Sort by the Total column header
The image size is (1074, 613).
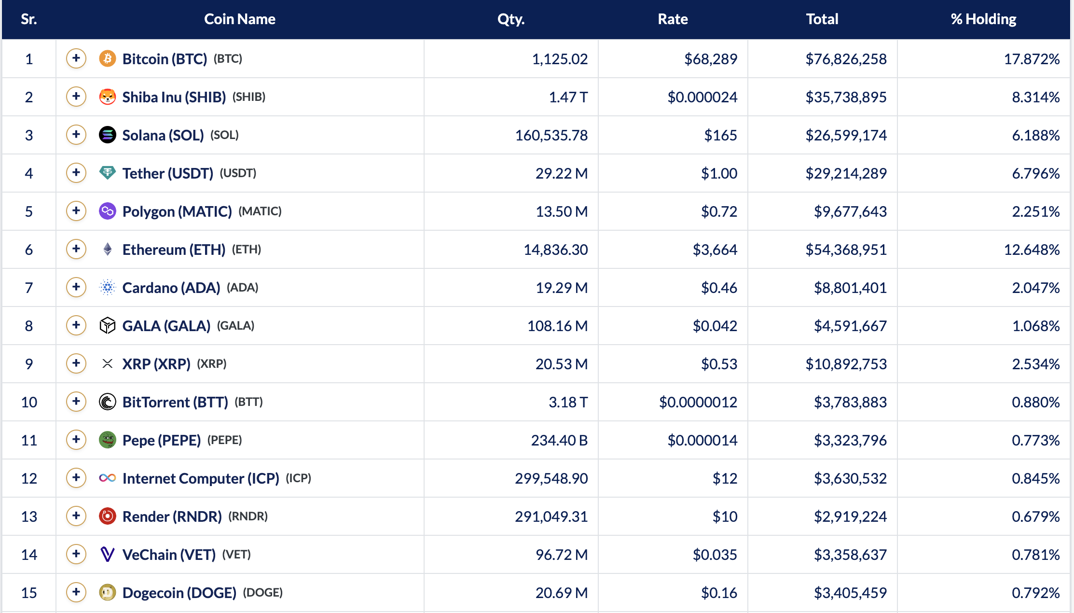(x=822, y=19)
